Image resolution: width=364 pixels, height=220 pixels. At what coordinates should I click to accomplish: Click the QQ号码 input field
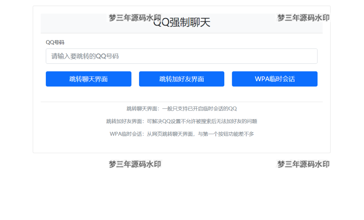[182, 56]
